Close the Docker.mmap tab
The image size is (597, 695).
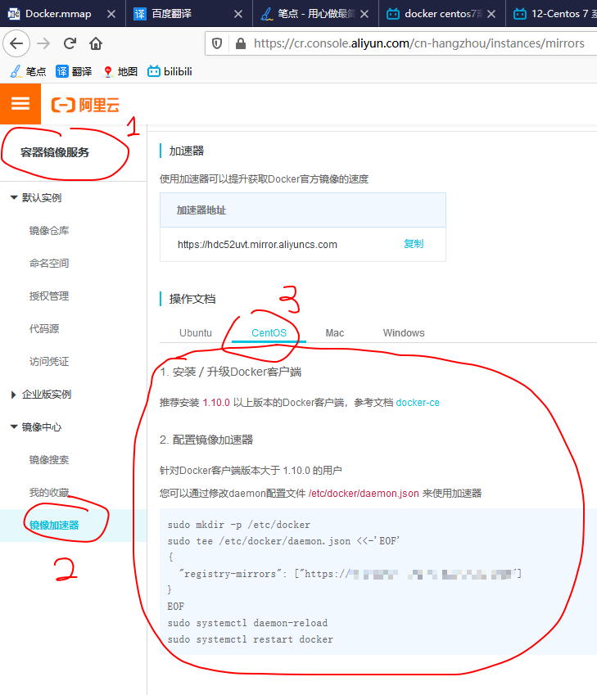(111, 14)
